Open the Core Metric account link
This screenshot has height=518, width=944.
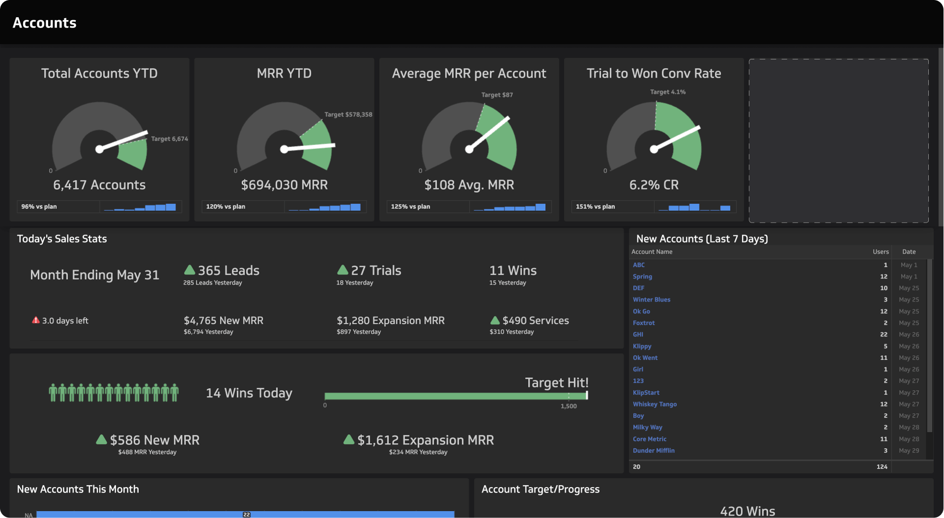click(x=649, y=439)
